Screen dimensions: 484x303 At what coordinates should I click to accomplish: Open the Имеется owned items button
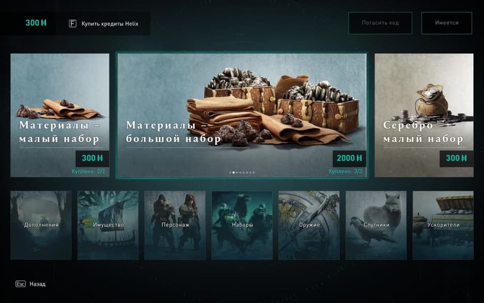[447, 23]
